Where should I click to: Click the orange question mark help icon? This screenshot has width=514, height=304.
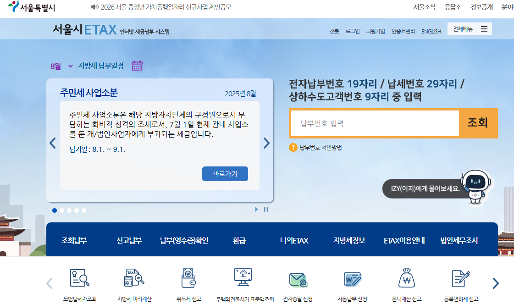(293, 148)
